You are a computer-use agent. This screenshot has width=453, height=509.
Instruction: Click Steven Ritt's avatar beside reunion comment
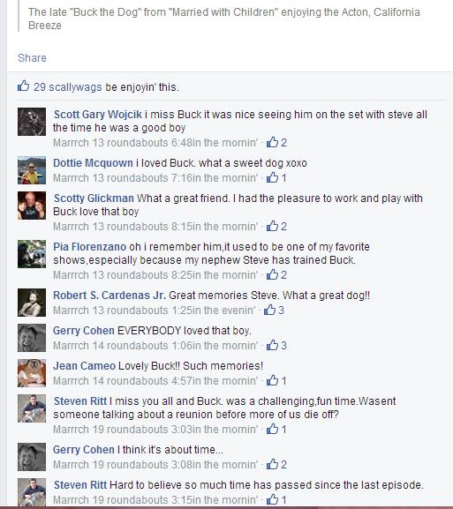point(32,408)
